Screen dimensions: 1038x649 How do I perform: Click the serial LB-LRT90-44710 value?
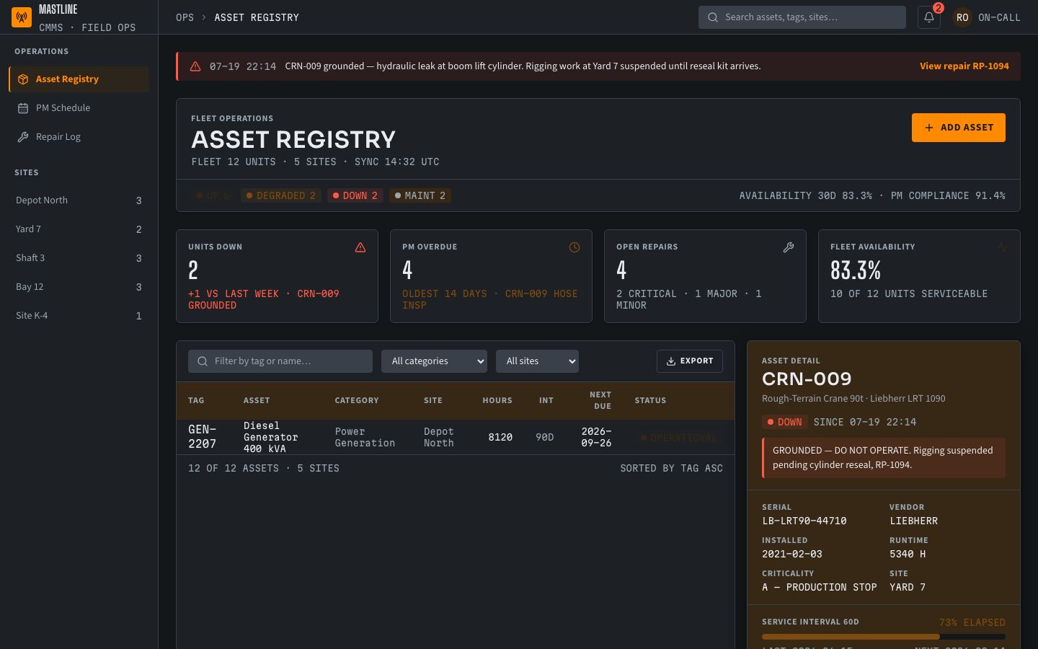804,521
